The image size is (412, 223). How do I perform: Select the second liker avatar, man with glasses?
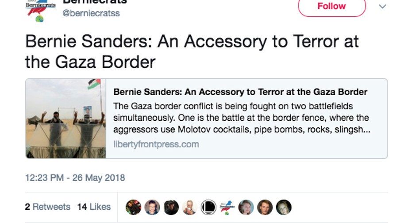pyautogui.click(x=152, y=207)
